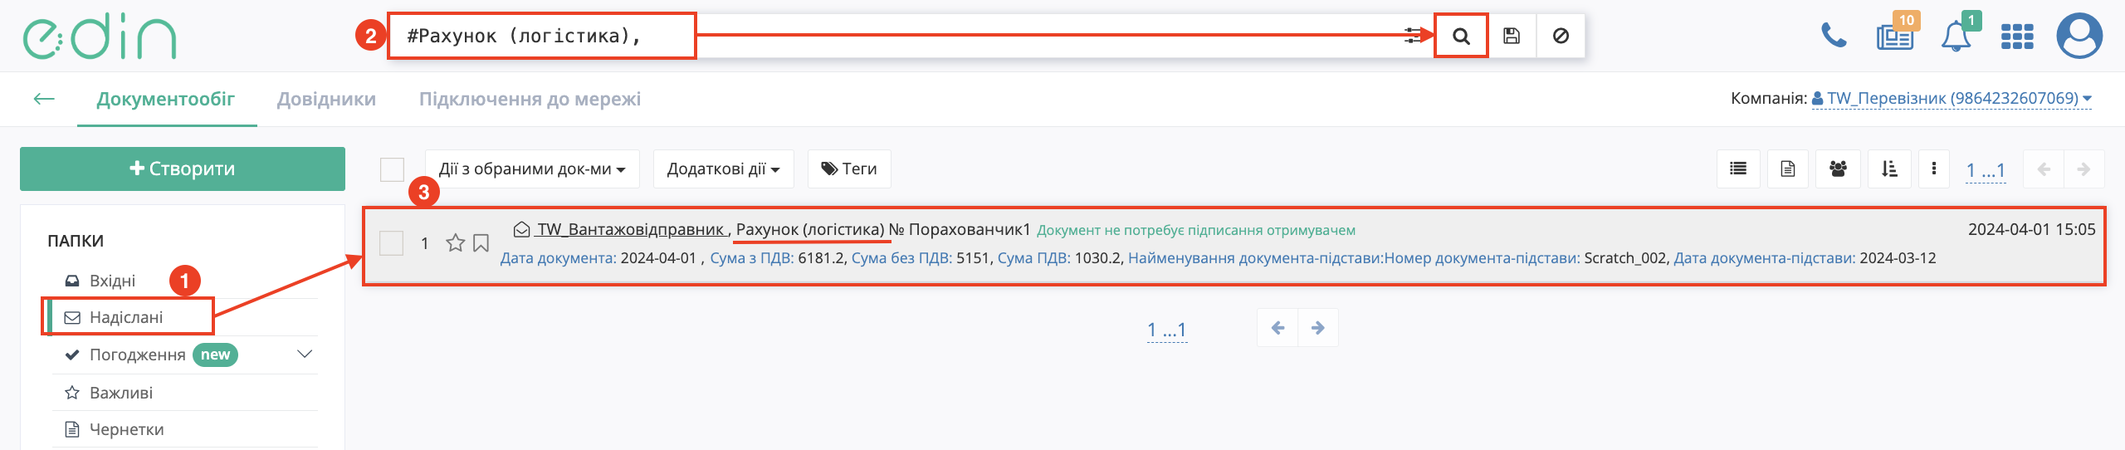Click the save filter floppy icon
Image resolution: width=2125 pixels, height=450 pixels.
tap(1512, 37)
